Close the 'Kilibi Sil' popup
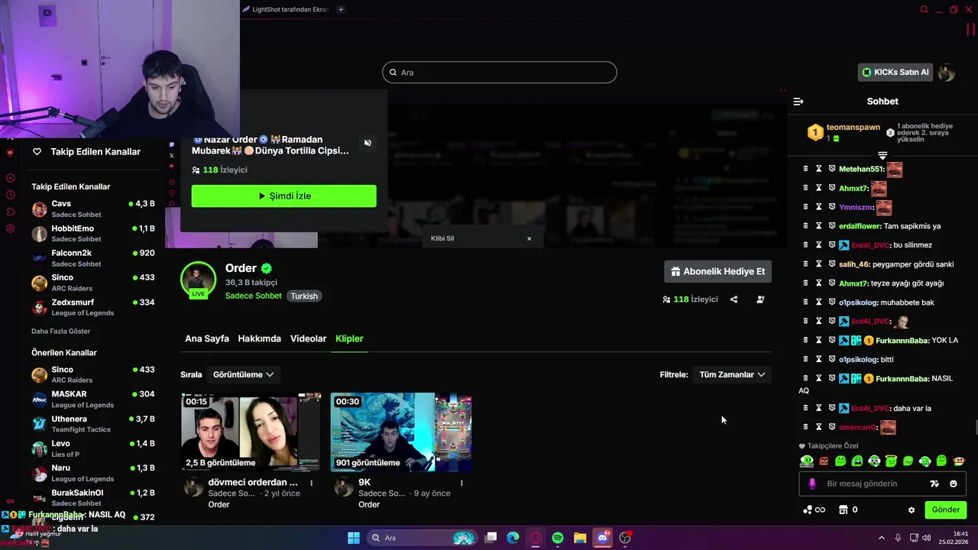 [x=529, y=238]
